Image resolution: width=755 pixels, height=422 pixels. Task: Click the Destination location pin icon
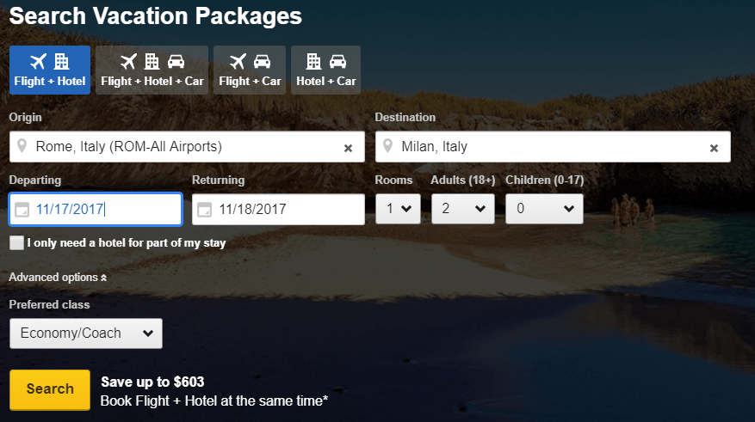(x=387, y=145)
